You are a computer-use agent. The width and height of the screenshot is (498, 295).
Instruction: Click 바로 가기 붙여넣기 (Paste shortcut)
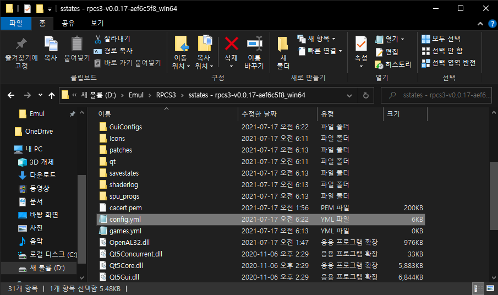(x=127, y=63)
